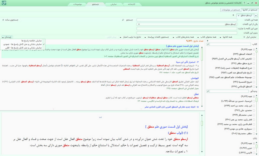The width and height of the screenshot is (259, 156).
Task: Focus the همه این کلمات input field
Action: point(187,20)
